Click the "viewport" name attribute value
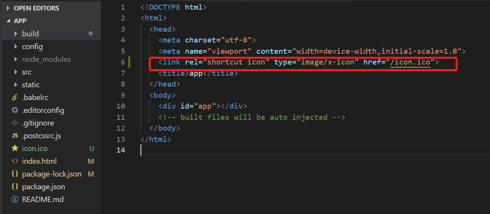The height and width of the screenshot is (214, 490). tap(230, 51)
